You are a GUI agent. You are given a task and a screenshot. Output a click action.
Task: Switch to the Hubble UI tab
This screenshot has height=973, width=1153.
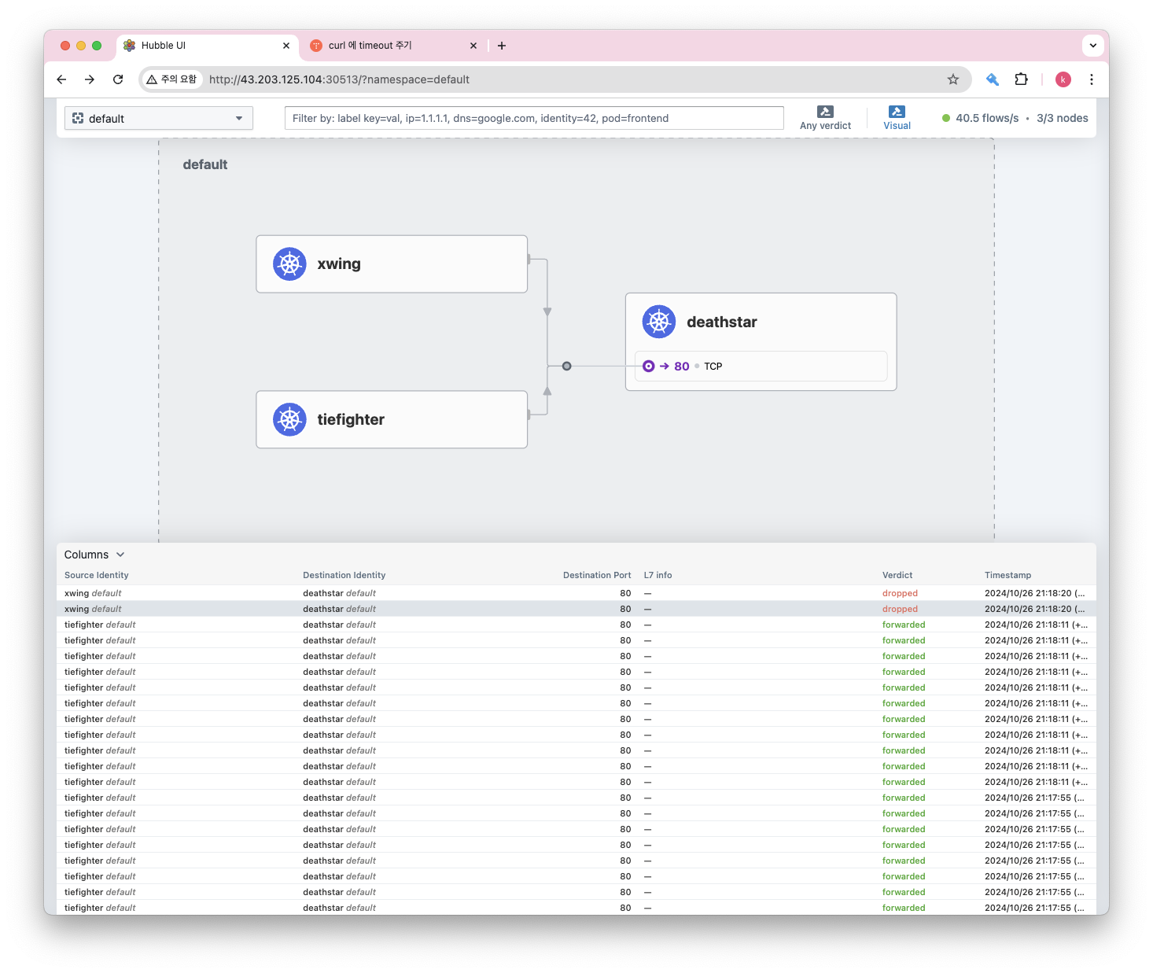point(208,46)
